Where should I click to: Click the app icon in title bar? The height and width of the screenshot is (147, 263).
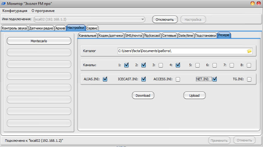pos(3,3)
